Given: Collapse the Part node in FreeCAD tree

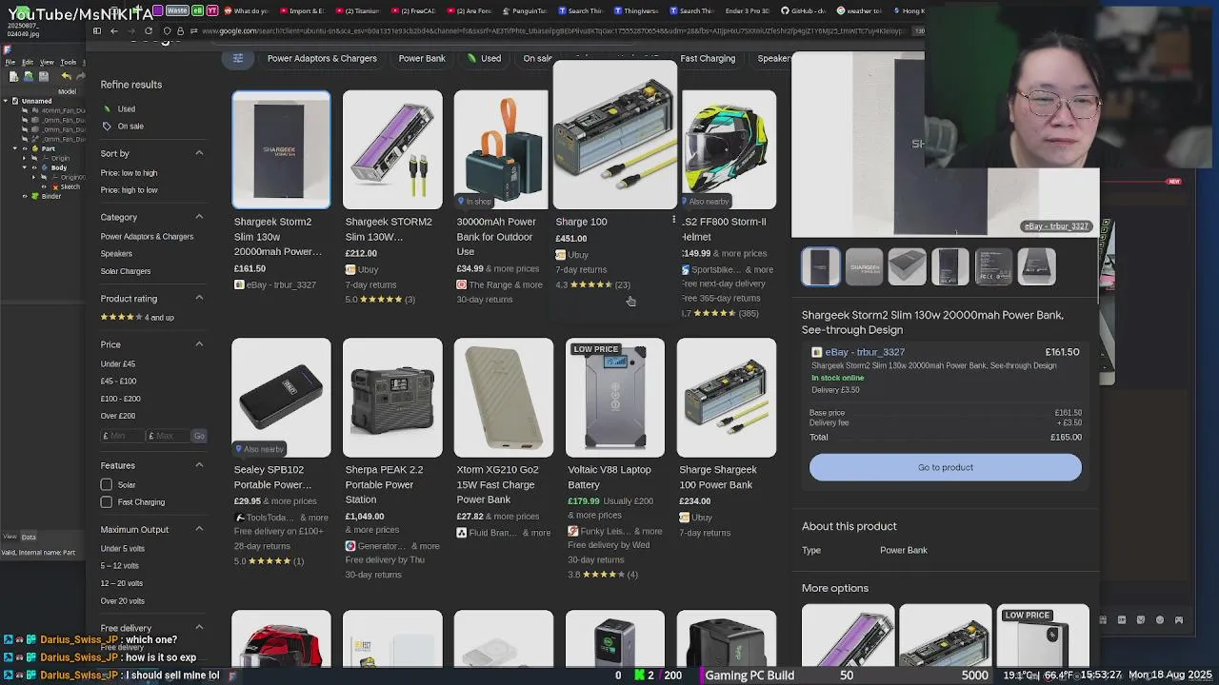Looking at the screenshot, I should tap(15, 148).
